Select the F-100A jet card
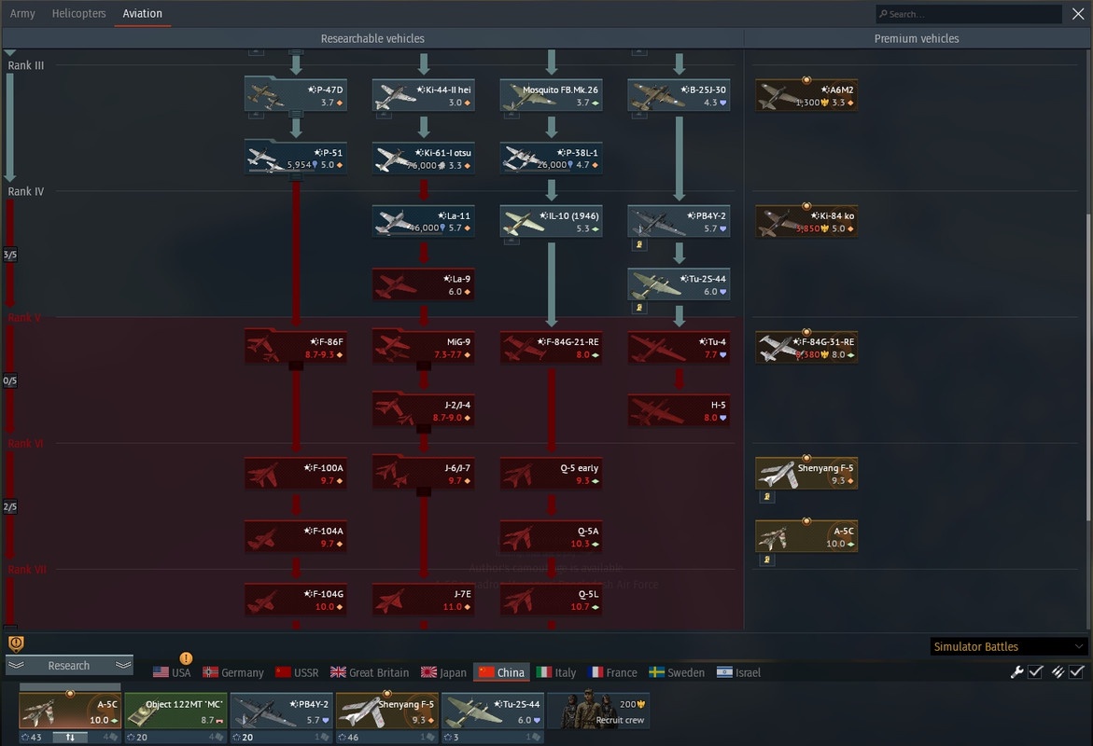Screen dimensions: 1093x746 coord(296,474)
